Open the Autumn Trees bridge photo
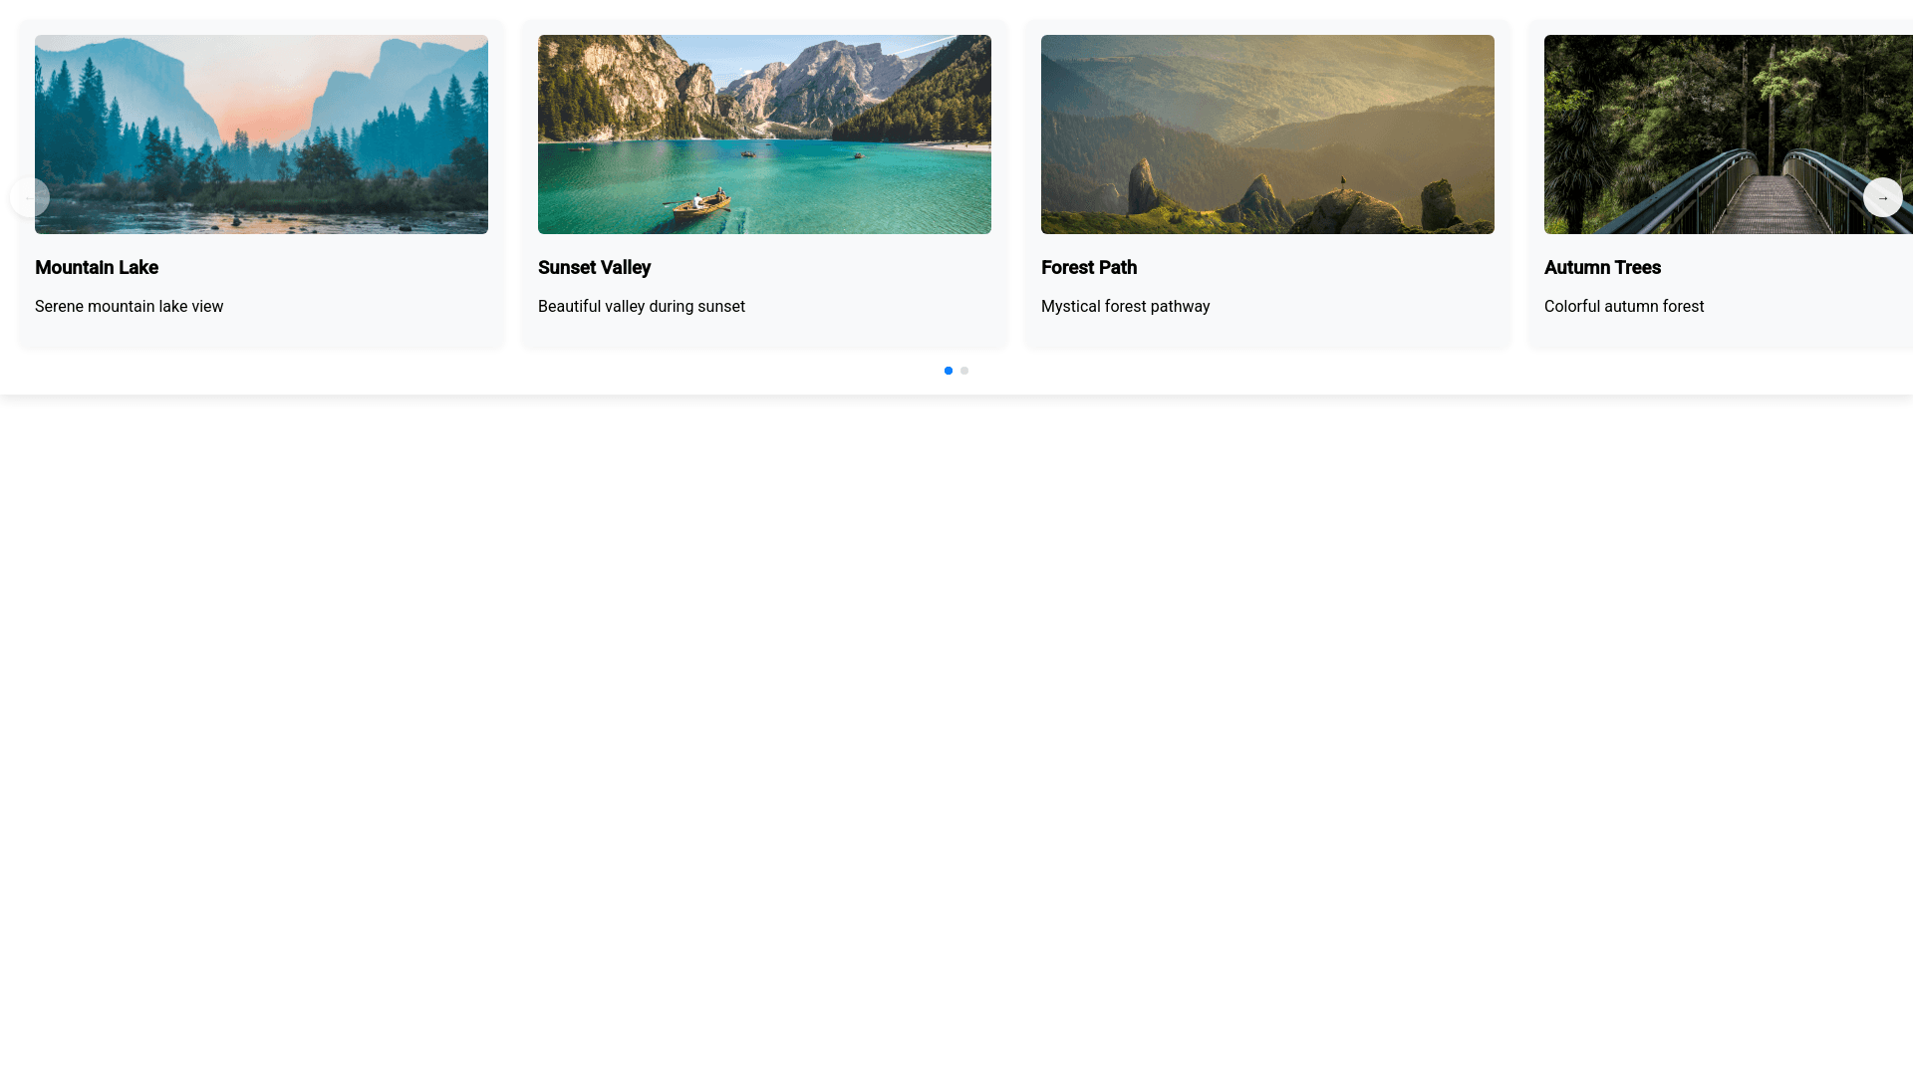 1728,134
